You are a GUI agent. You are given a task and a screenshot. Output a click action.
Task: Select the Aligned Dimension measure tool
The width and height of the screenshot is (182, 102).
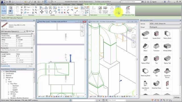[76, 8]
